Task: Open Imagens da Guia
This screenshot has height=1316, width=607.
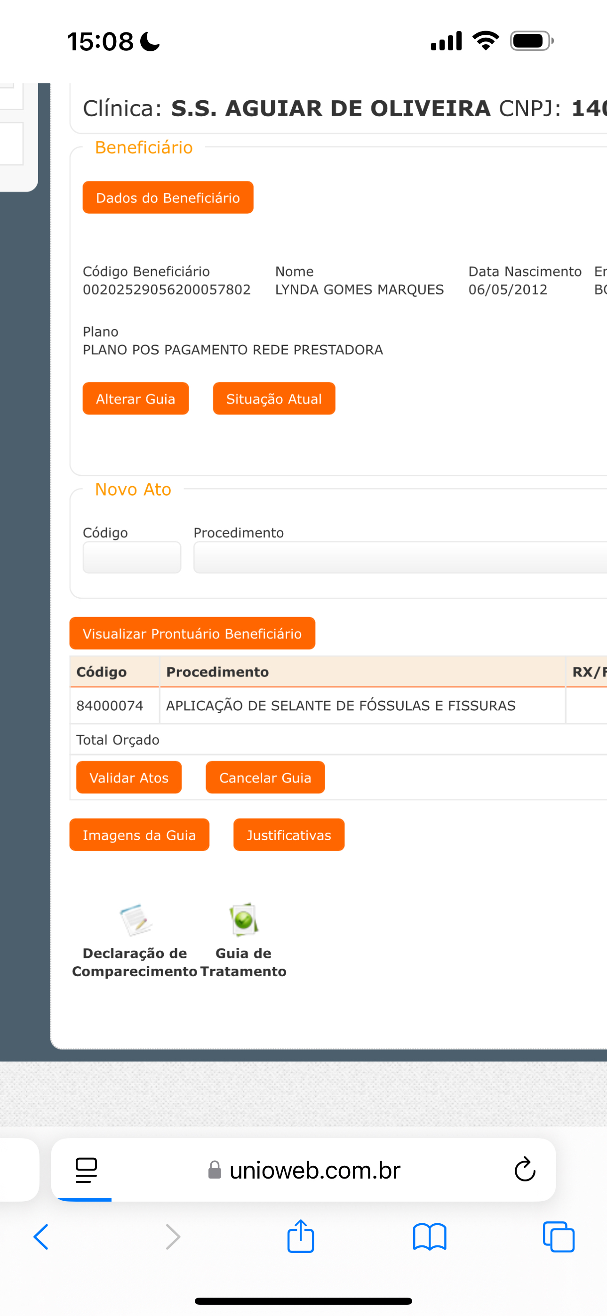Action: [139, 835]
